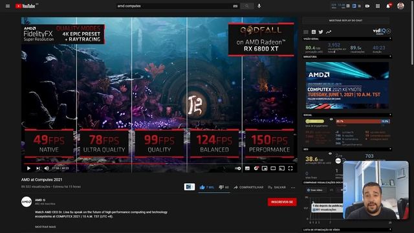The width and height of the screenshot is (414, 233).
Task: Open the create video camera icon
Action: click(367, 6)
